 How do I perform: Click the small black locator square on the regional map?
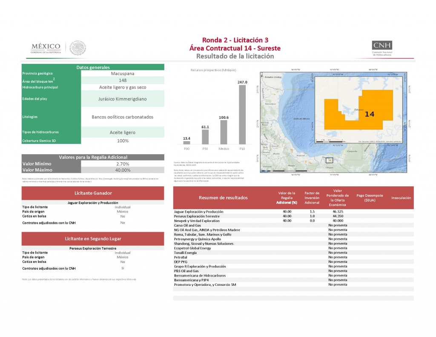click(x=329, y=160)
